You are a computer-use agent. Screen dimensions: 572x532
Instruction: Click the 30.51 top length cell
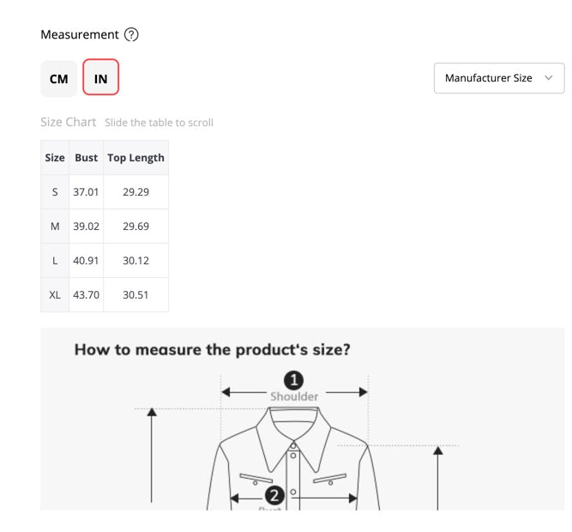[x=135, y=295]
